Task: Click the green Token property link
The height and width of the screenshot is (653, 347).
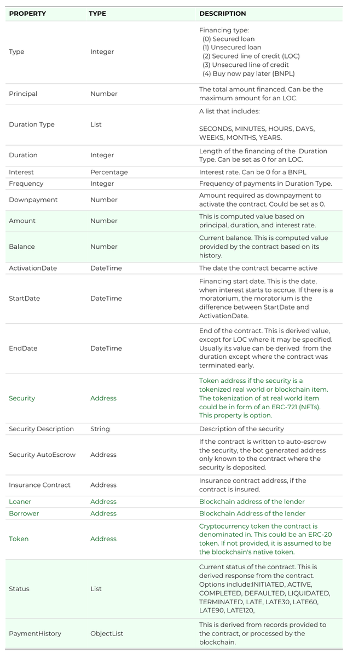Action: tap(19, 539)
